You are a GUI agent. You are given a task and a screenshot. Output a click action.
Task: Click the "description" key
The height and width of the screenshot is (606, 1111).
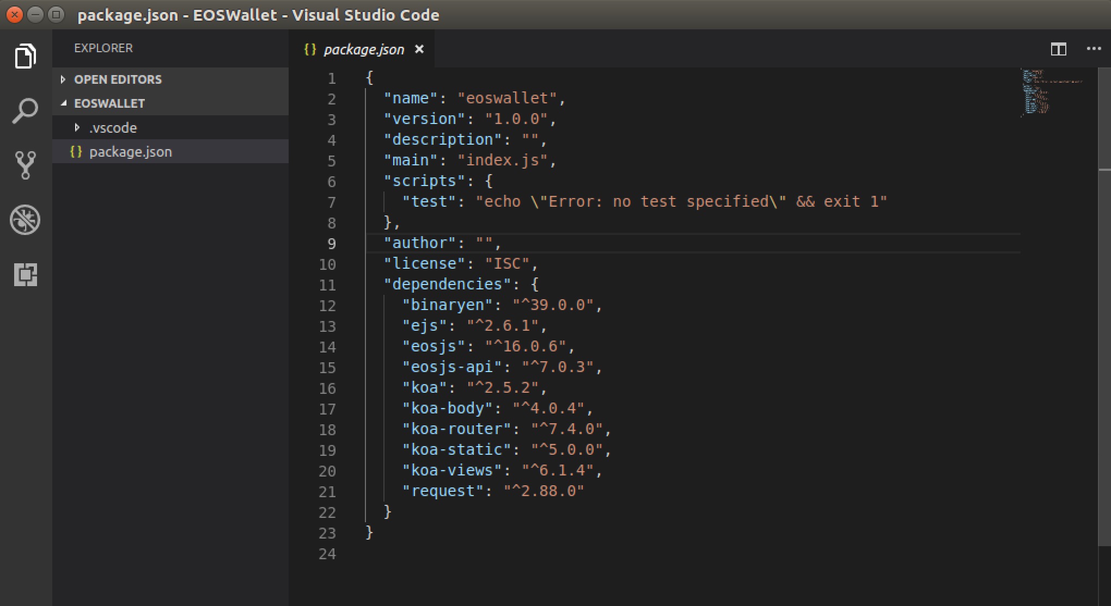(x=443, y=140)
